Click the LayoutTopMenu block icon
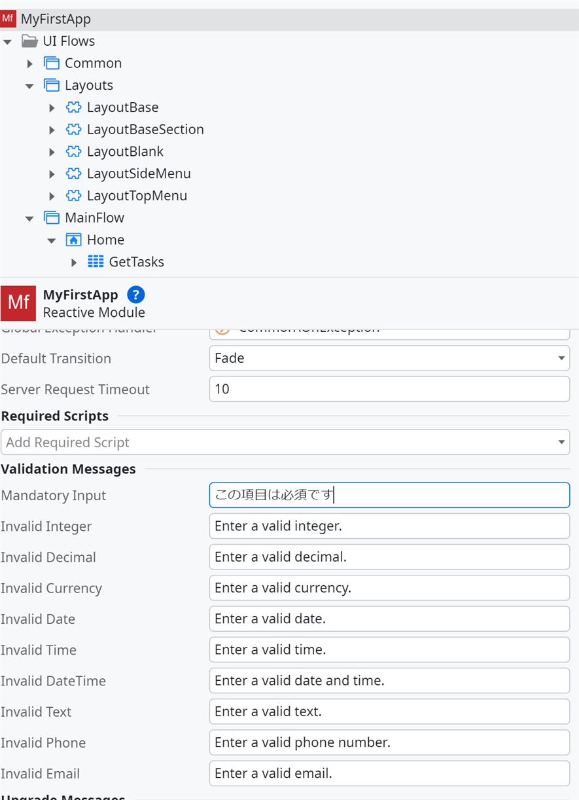 [x=74, y=196]
